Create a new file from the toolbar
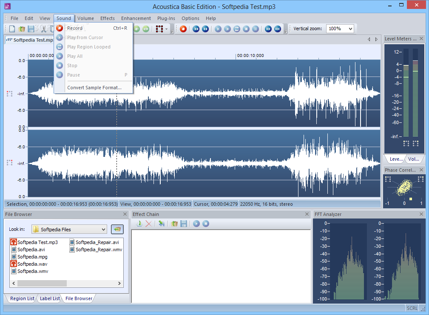Image resolution: width=429 pixels, height=315 pixels. tap(12, 29)
